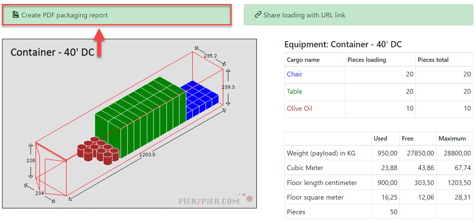
Task: Click the 235.2 width dimension label
Action: [x=210, y=56]
